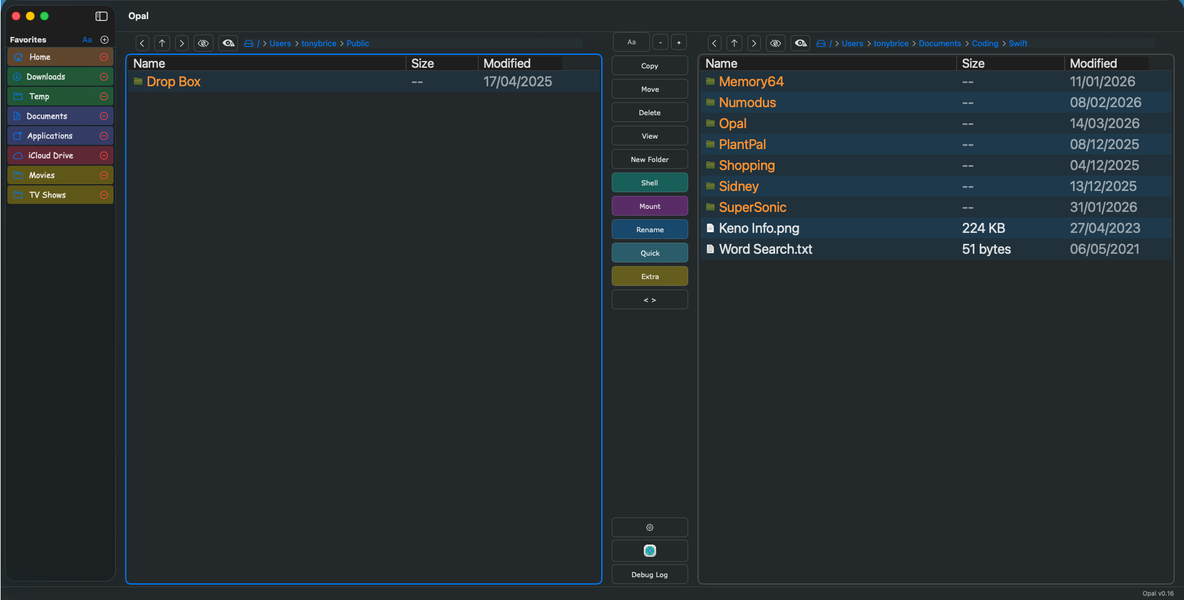Expand the Quick actions group
This screenshot has height=600, width=1184.
649,253
